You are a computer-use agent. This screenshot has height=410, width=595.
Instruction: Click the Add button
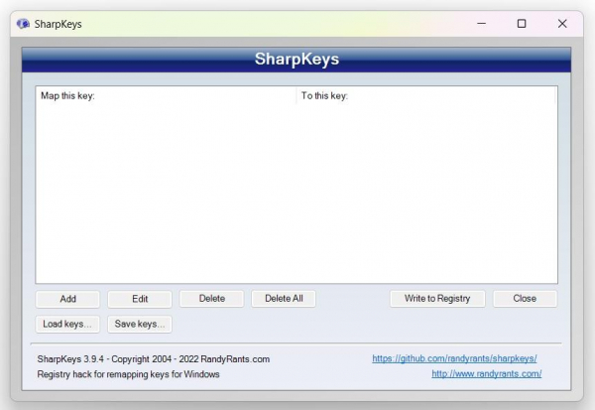(67, 299)
